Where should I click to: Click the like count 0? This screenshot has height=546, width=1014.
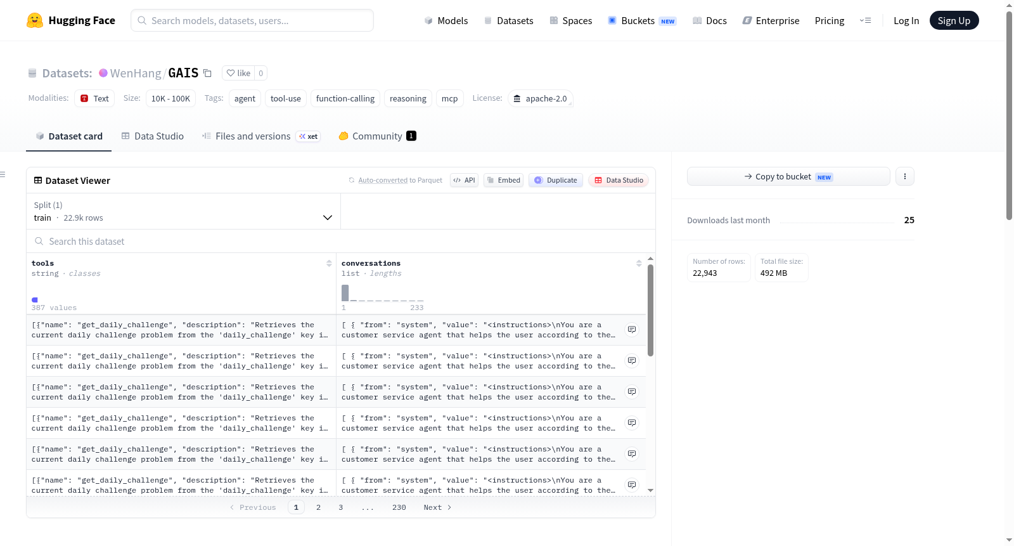260,73
